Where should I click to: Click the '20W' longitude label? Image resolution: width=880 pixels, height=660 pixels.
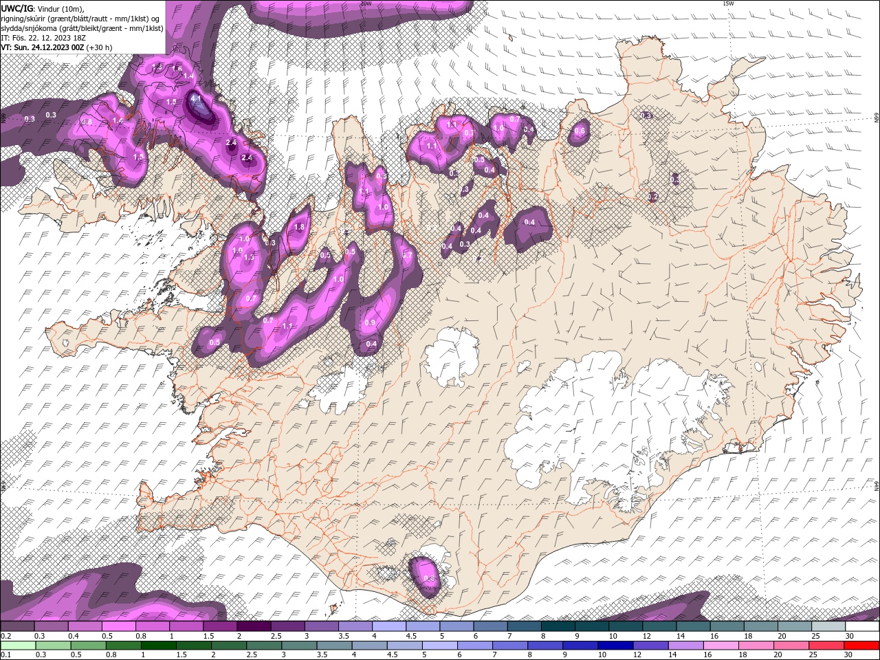pos(366,3)
